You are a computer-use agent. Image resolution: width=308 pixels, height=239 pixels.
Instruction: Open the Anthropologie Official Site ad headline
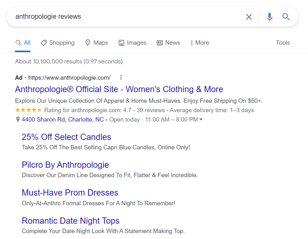(x=119, y=89)
